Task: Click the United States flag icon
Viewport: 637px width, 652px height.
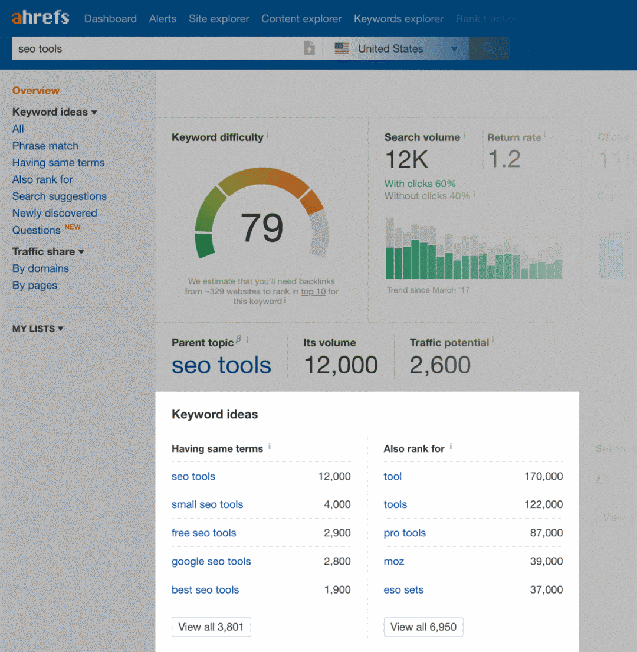Action: [x=342, y=48]
